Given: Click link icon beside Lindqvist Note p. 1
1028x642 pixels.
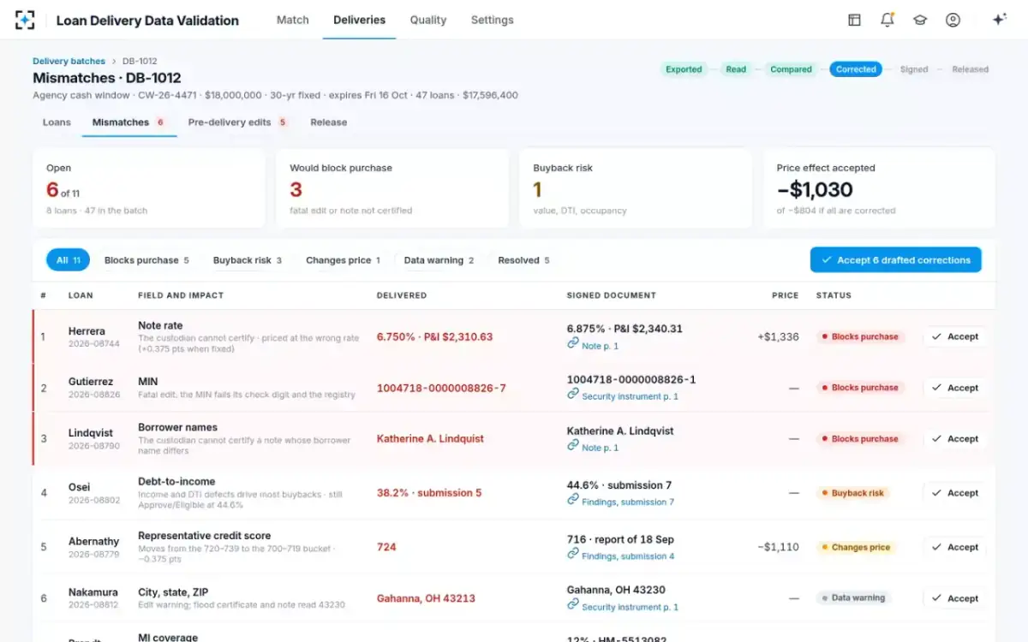Looking at the screenshot, I should coord(572,445).
